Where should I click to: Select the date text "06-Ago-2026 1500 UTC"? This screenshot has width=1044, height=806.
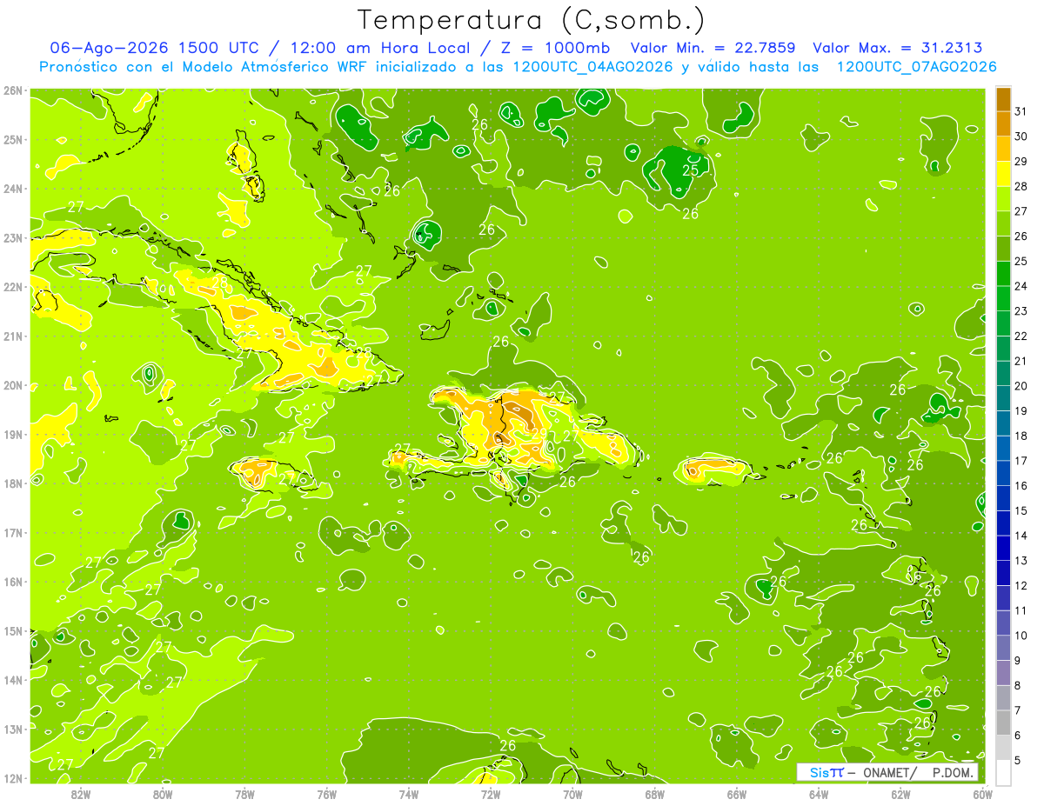(x=155, y=48)
